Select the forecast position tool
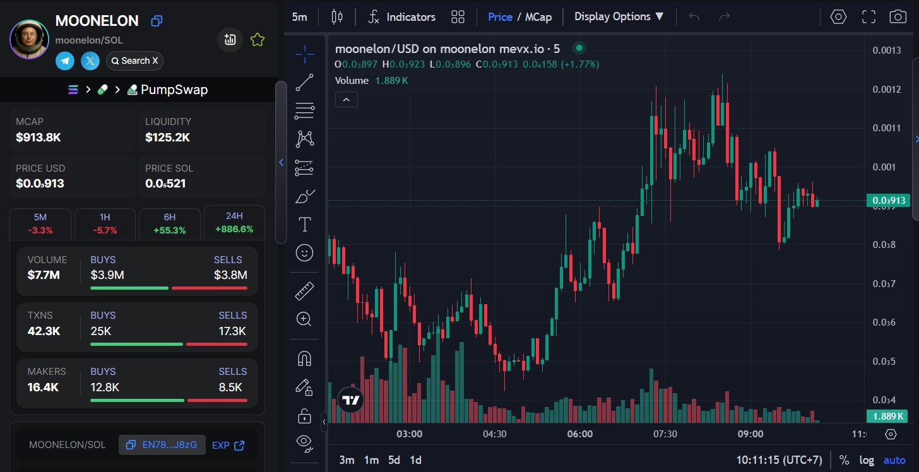Viewport: 919px width, 472px height. (x=305, y=168)
